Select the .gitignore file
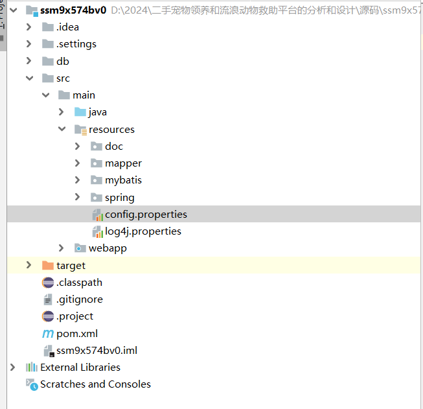 (79, 299)
